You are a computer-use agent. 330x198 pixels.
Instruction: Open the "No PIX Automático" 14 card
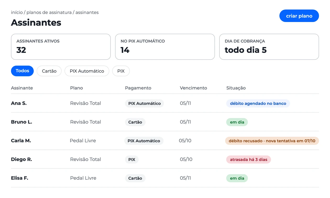[165, 47]
